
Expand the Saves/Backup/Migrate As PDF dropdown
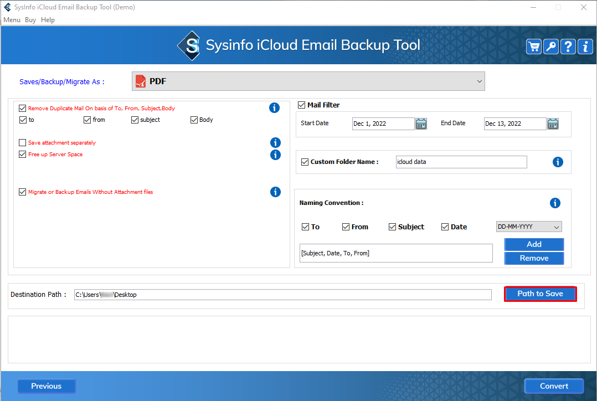[x=308, y=81]
